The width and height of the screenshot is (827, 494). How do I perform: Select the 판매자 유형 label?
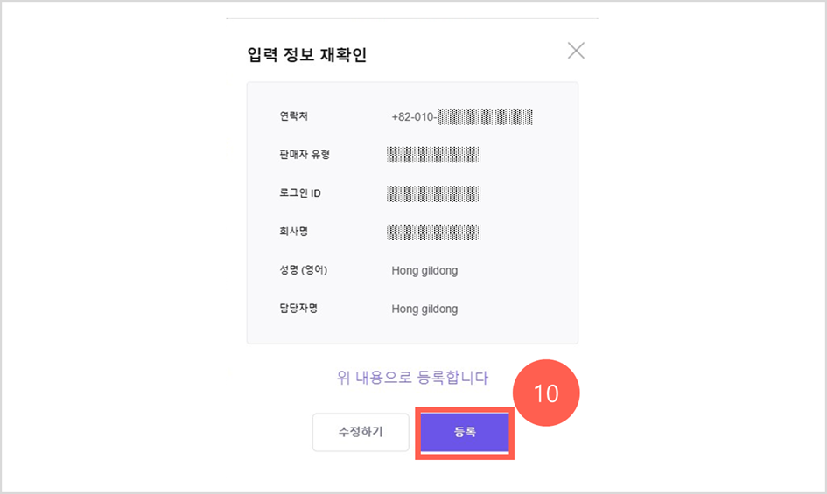click(305, 155)
